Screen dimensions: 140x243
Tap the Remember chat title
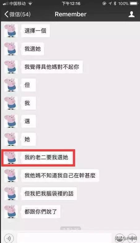click(x=70, y=14)
